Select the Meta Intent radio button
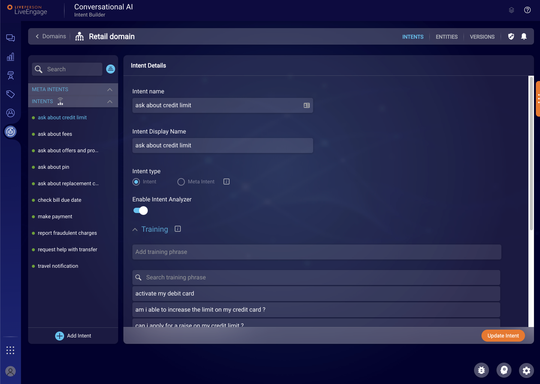 181,182
